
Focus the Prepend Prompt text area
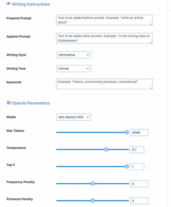tap(104, 20)
